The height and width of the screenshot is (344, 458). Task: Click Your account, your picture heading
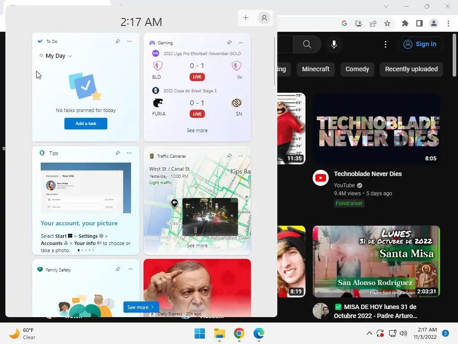(79, 223)
